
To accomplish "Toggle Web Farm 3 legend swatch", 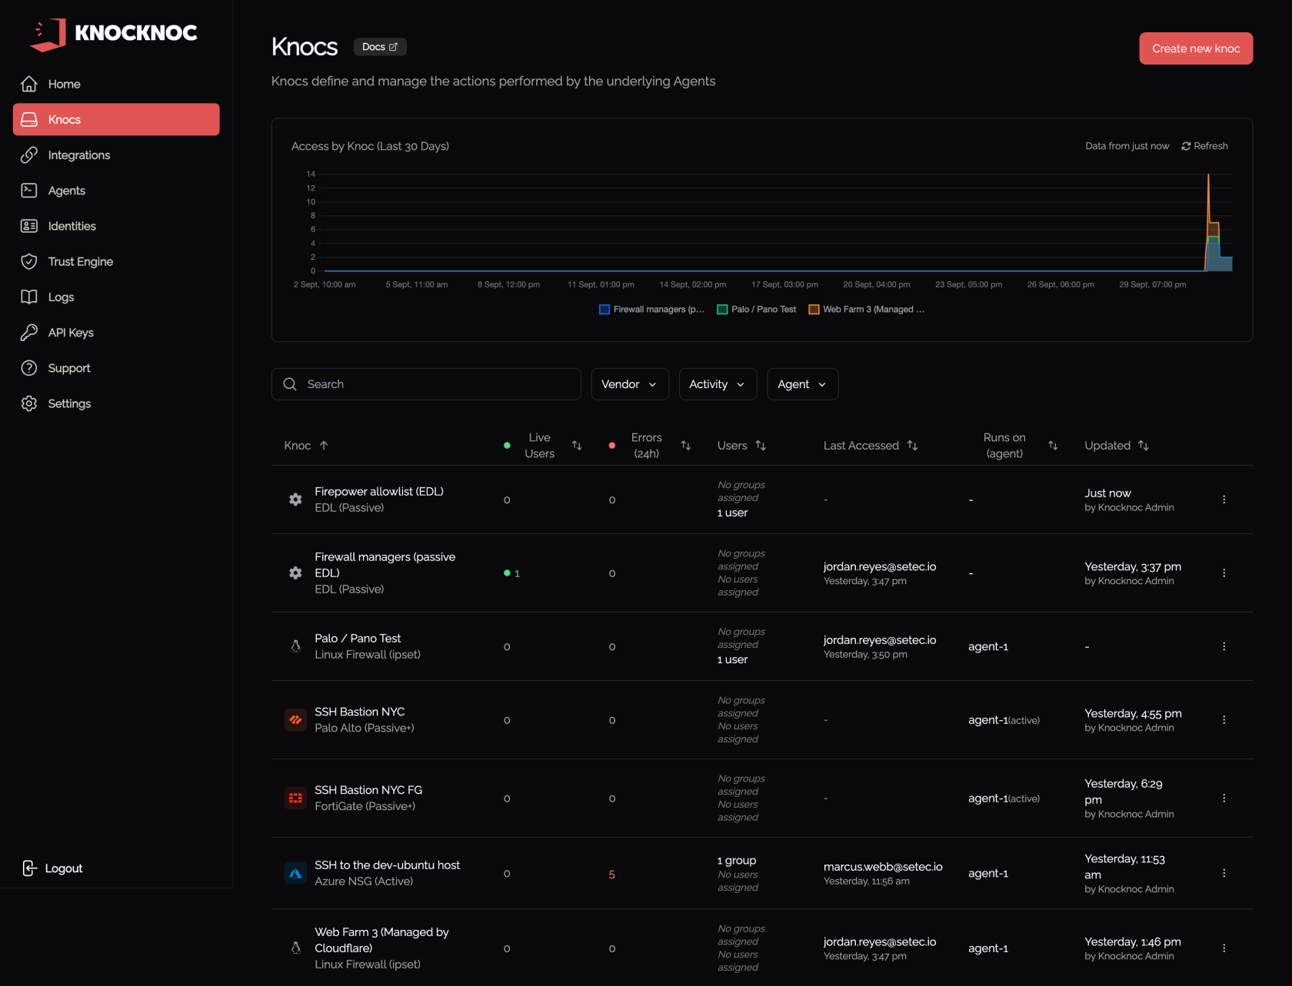I will (814, 310).
